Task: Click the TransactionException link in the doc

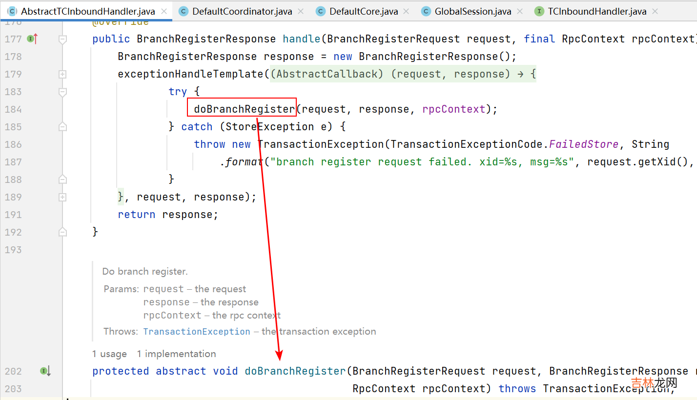Action: click(x=196, y=332)
